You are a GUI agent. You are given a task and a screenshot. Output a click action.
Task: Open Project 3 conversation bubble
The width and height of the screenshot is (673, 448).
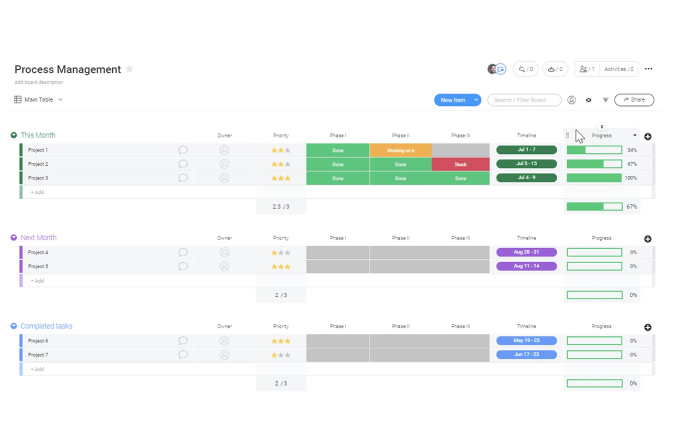(x=183, y=178)
